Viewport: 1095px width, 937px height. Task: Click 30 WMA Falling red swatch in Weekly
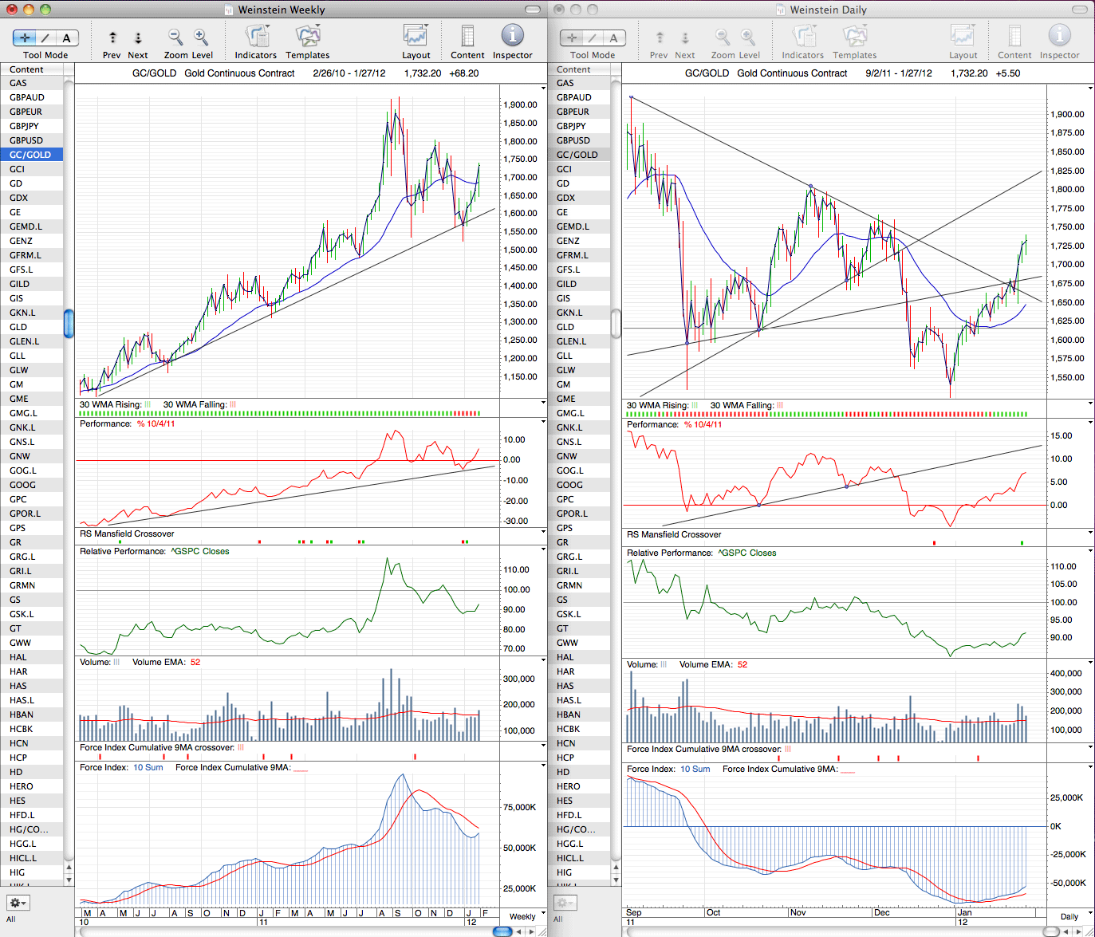click(x=233, y=404)
